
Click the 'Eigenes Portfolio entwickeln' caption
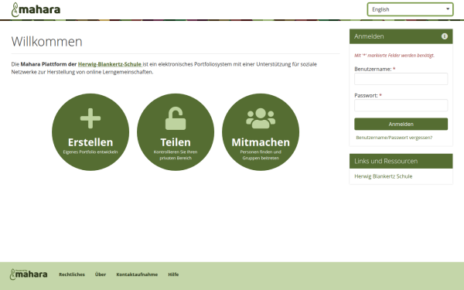coord(90,152)
